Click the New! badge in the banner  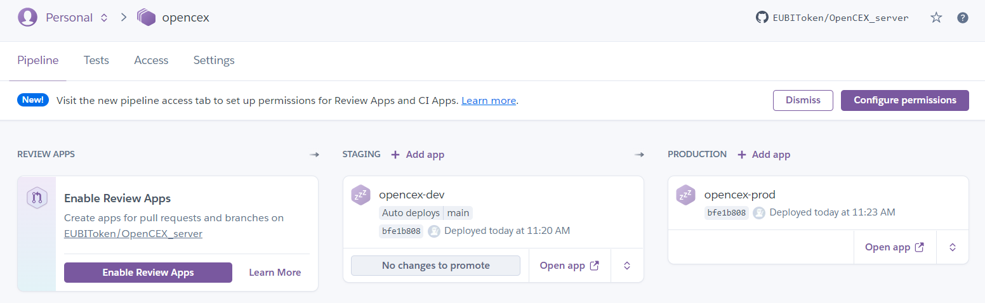tap(33, 100)
